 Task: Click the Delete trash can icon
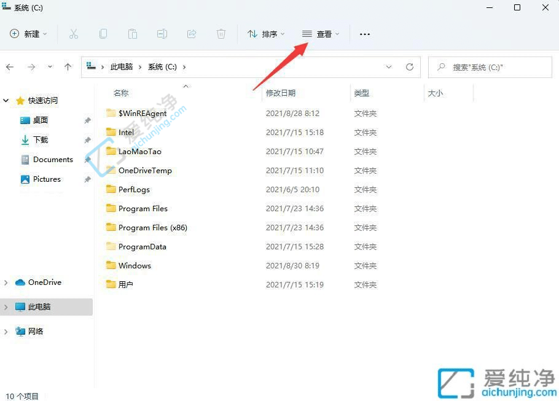(221, 34)
